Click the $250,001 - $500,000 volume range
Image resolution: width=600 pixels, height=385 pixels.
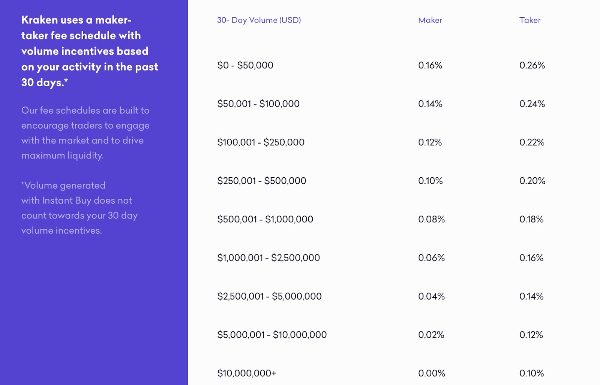pos(261,181)
